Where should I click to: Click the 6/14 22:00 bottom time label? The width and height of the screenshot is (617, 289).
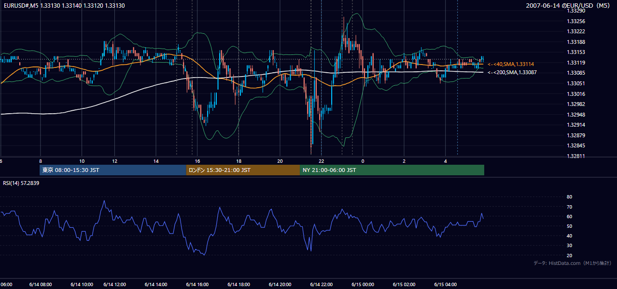click(321, 285)
